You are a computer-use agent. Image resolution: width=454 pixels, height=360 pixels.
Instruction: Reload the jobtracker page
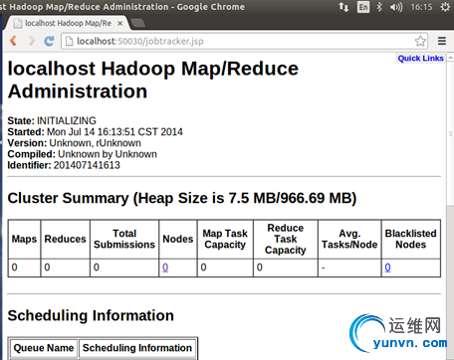49,41
